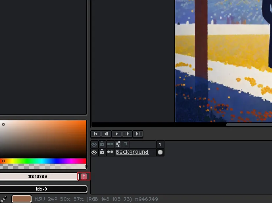Click the eyedropper icon in status bar
Viewport: 272px width, 203px height.
pyautogui.click(x=4, y=199)
